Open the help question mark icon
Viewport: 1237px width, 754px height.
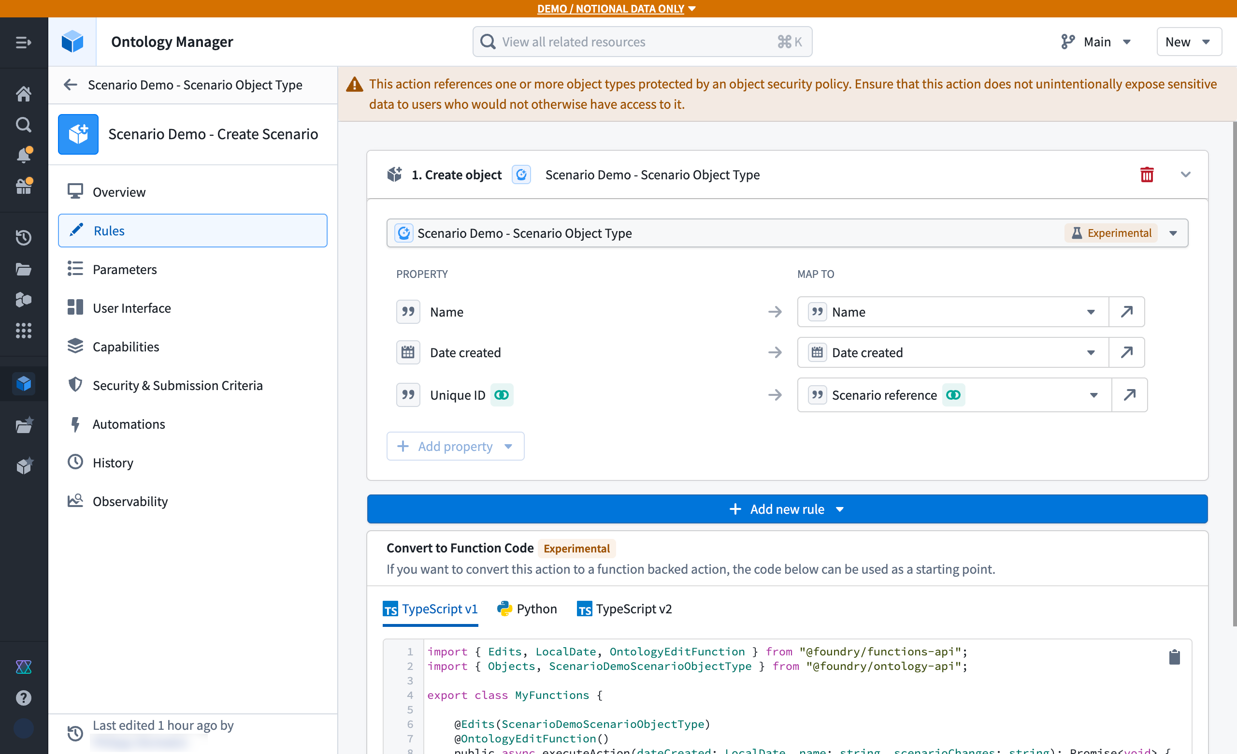click(x=23, y=698)
